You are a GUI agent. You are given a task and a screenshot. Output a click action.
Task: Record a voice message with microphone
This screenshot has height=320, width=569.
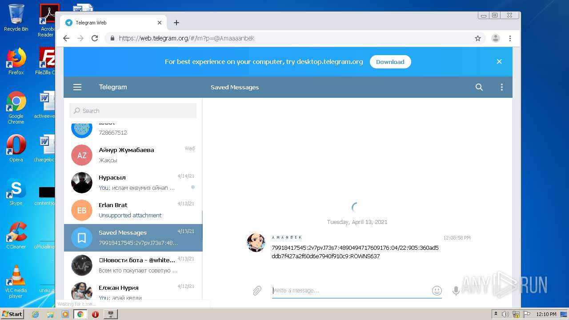click(456, 291)
